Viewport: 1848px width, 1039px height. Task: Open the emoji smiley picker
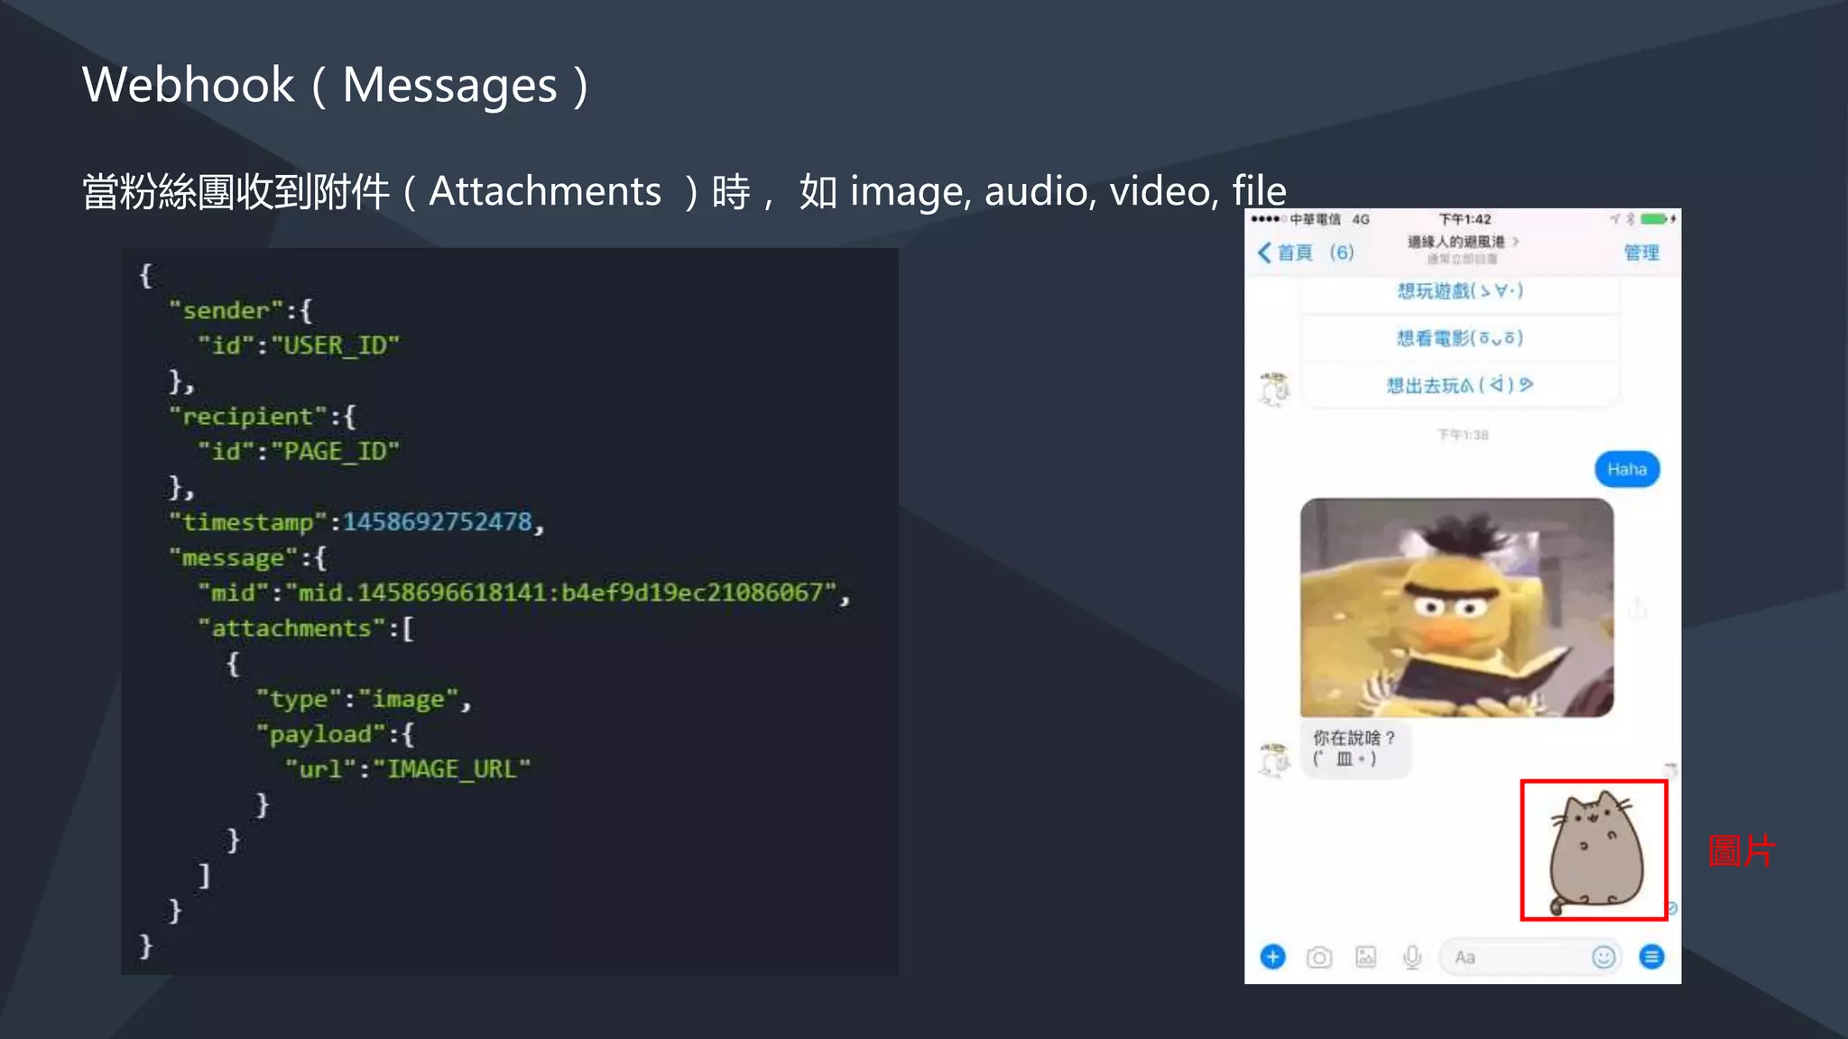click(1603, 957)
